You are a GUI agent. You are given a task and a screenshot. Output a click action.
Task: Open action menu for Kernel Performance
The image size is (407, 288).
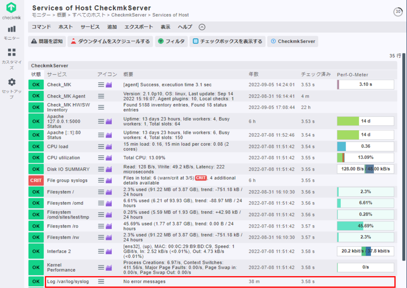tap(101, 267)
